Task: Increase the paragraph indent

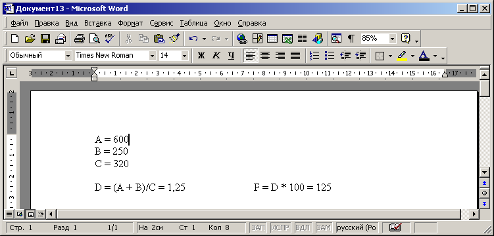Action: 360,56
